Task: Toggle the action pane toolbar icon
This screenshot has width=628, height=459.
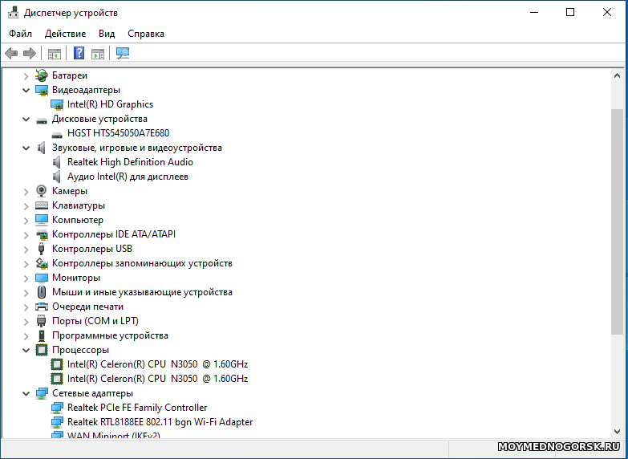Action: tap(98, 53)
